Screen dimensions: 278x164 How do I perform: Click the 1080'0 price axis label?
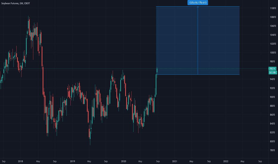point(273,17)
